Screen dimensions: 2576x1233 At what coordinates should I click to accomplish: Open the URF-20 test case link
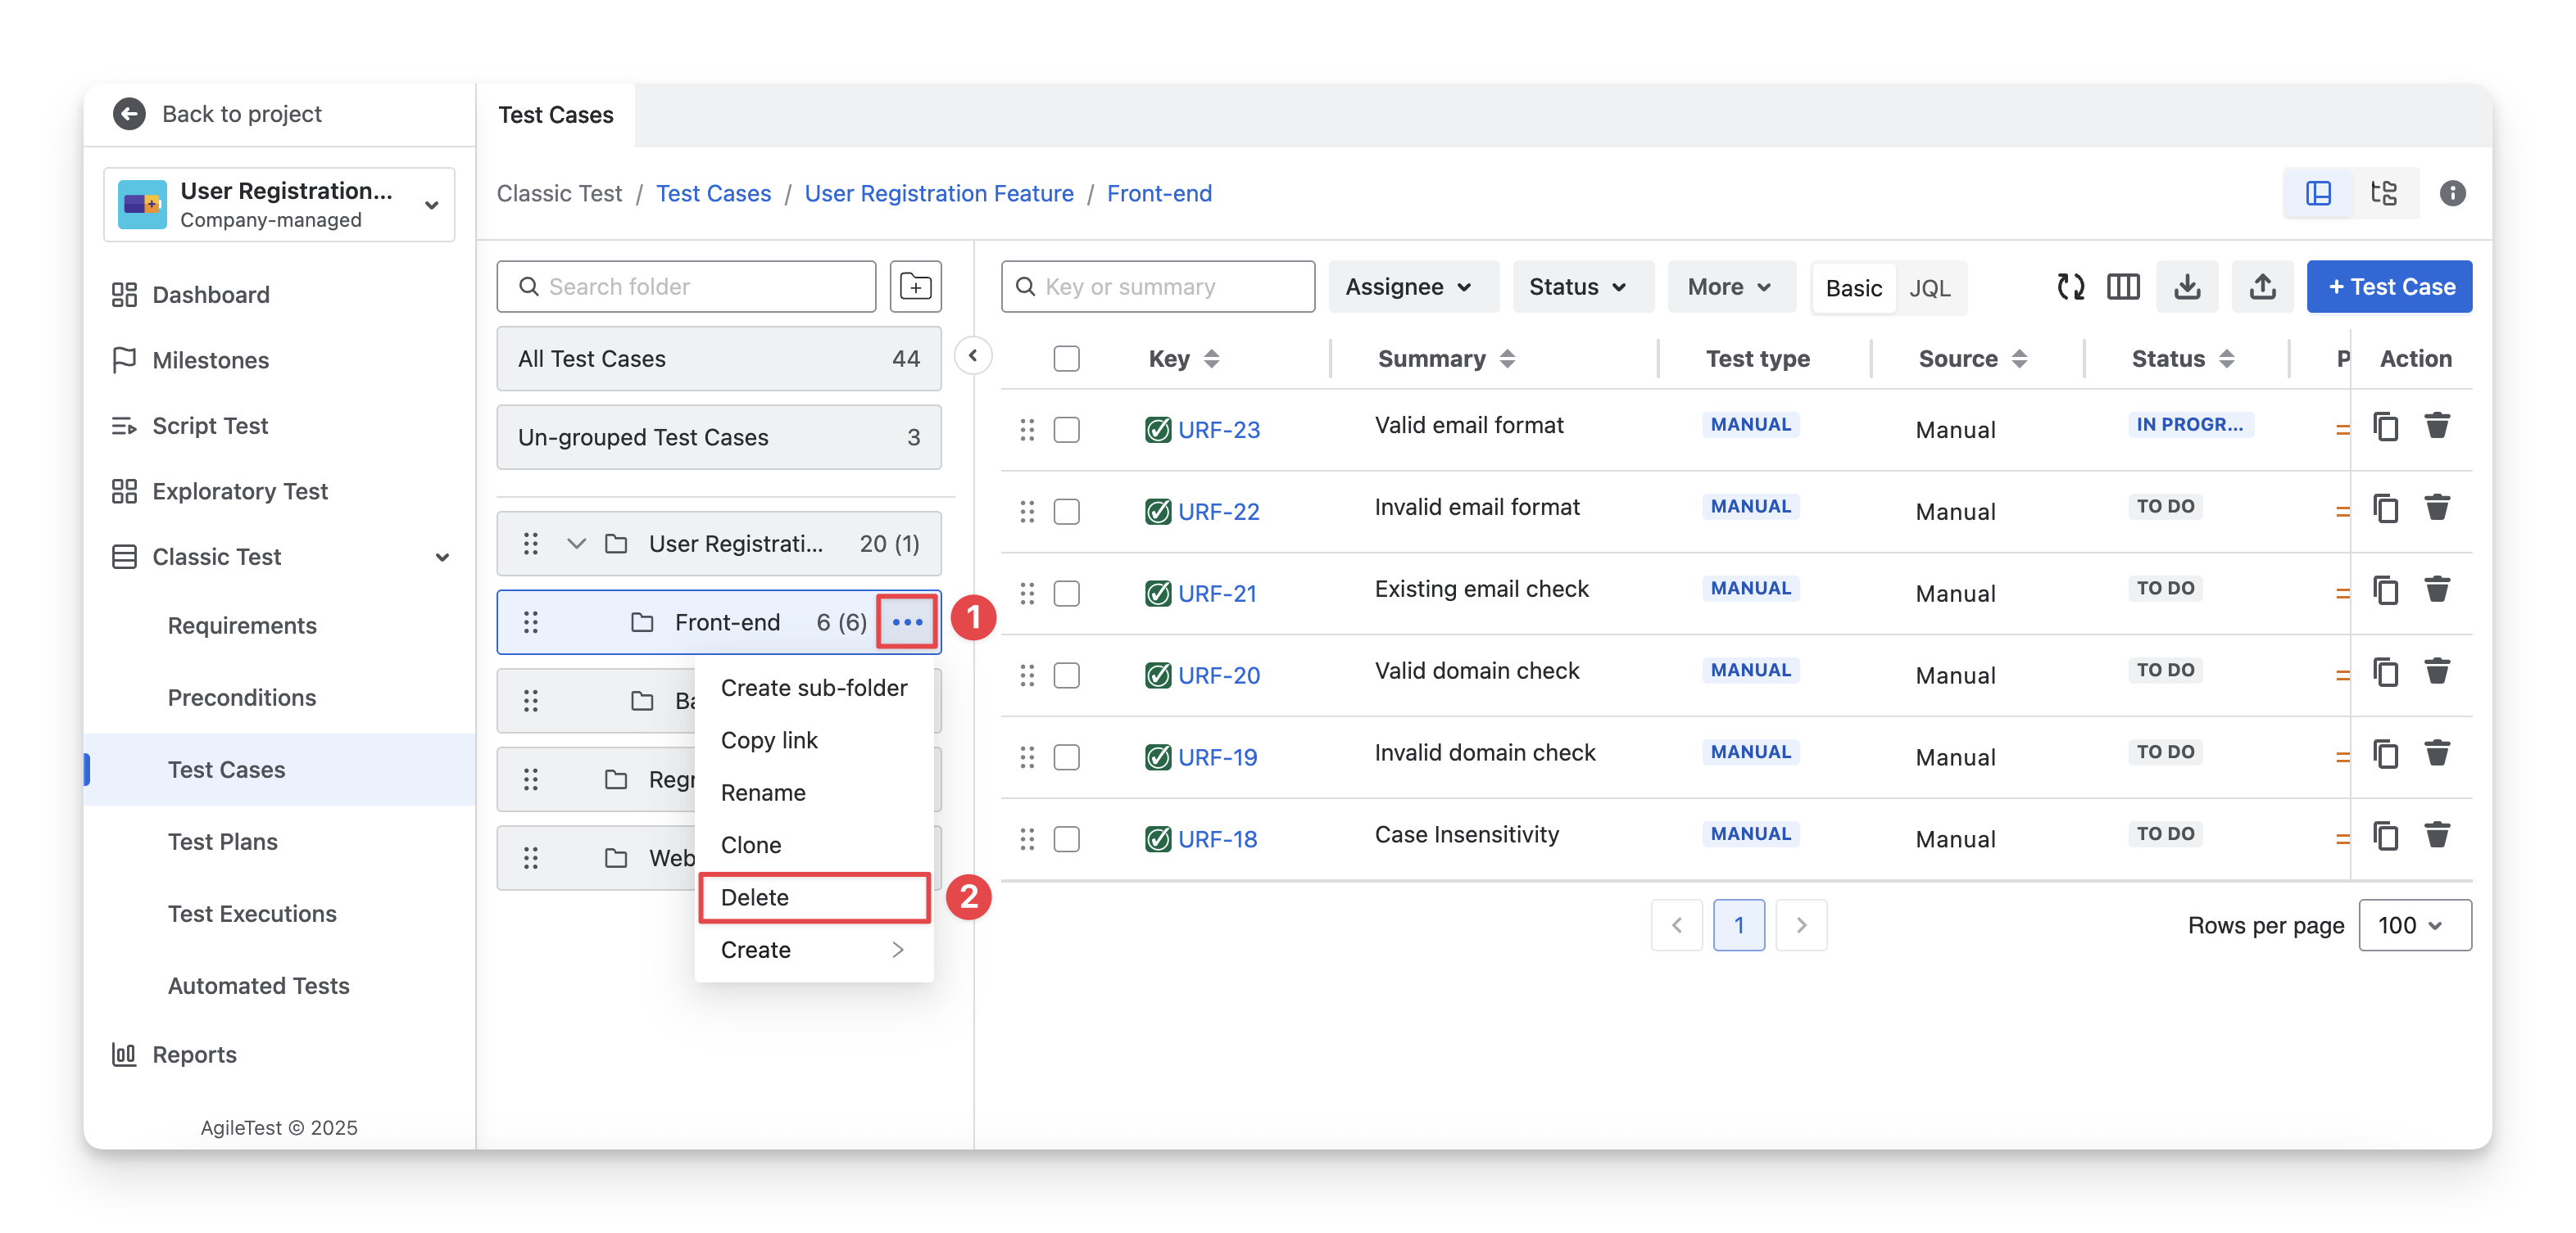[x=1218, y=675]
